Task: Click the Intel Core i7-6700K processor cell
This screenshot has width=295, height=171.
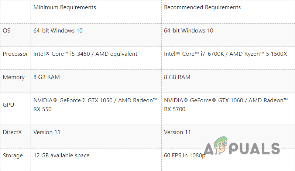Action: [225, 54]
